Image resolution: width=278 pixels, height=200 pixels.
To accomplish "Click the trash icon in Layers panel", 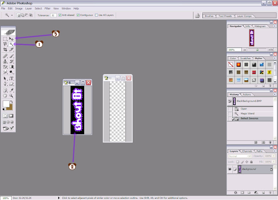I will tap(271, 192).
